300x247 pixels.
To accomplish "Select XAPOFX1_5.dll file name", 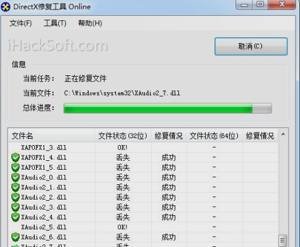I will 44,167.
